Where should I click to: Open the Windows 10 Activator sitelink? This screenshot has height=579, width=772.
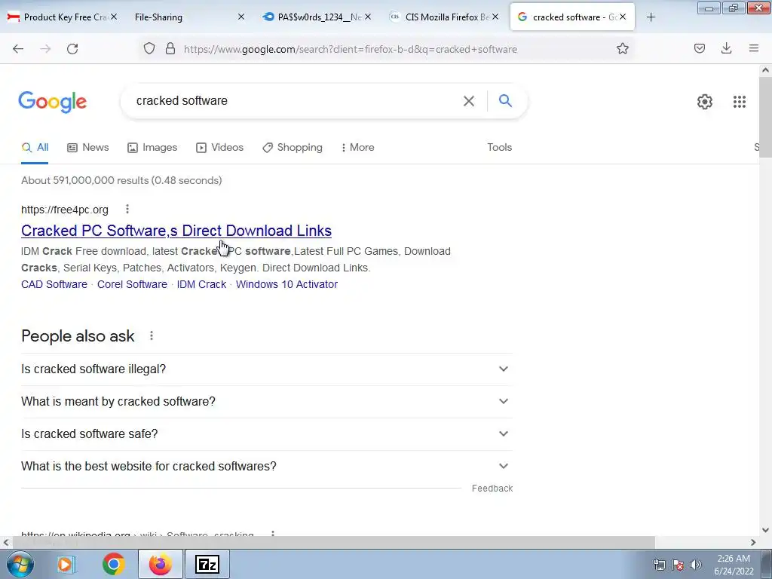tap(286, 284)
